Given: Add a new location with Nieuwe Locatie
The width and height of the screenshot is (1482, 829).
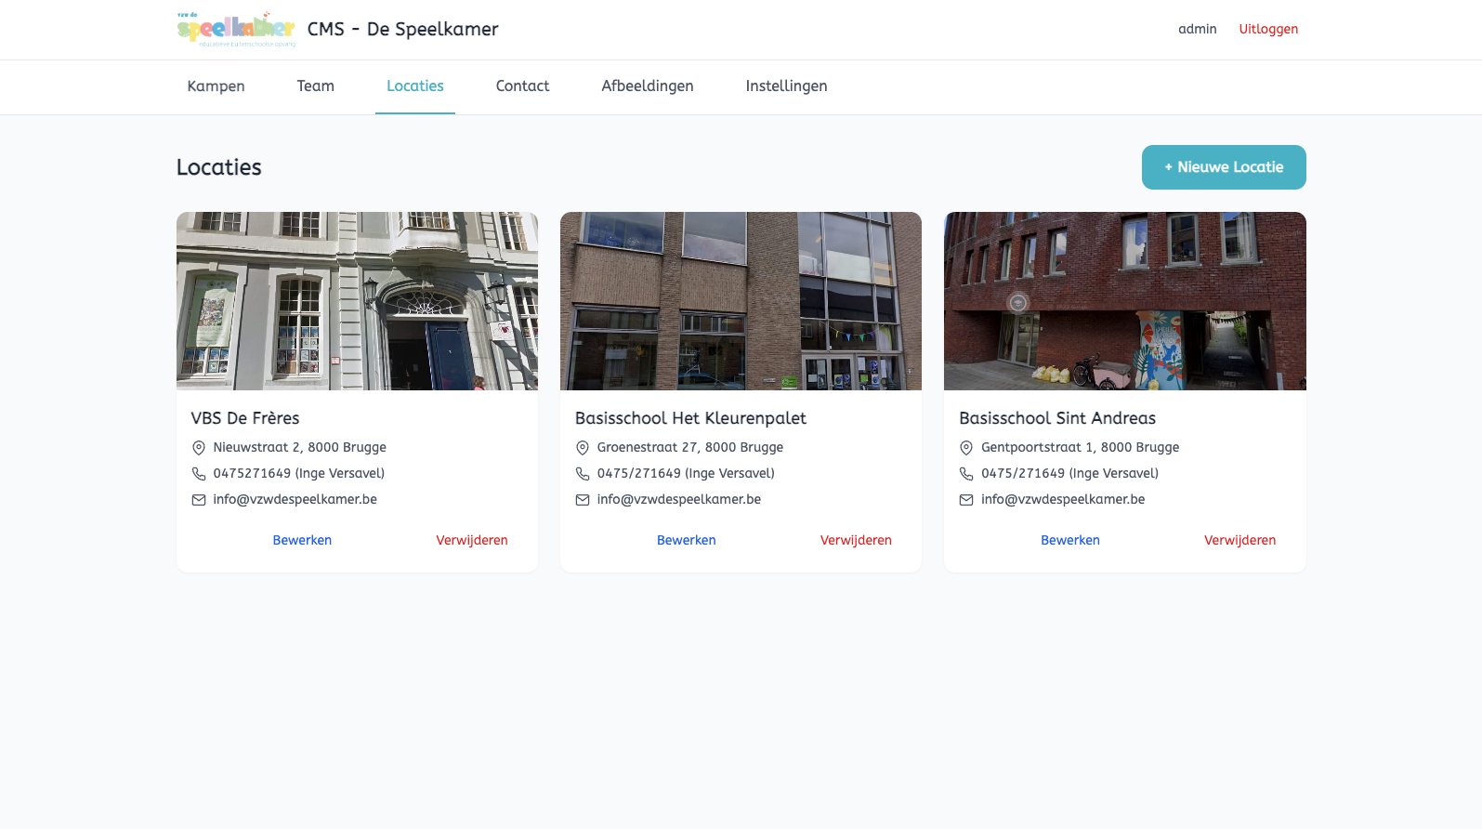Looking at the screenshot, I should (x=1223, y=167).
